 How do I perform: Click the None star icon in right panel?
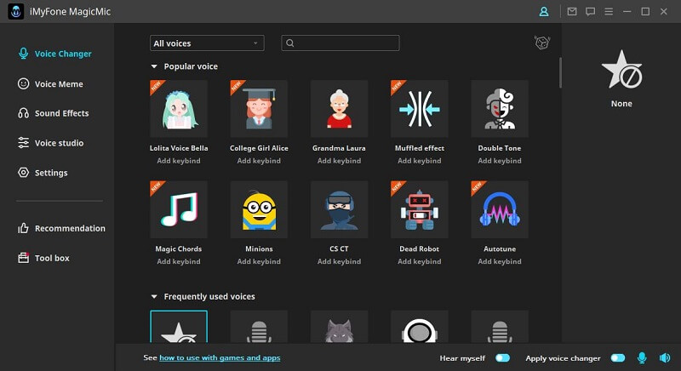[621, 70]
